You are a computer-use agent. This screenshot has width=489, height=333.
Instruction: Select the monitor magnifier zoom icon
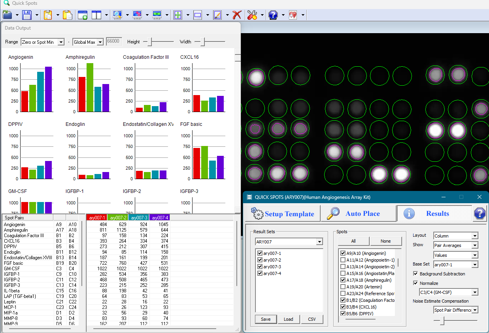click(118, 15)
